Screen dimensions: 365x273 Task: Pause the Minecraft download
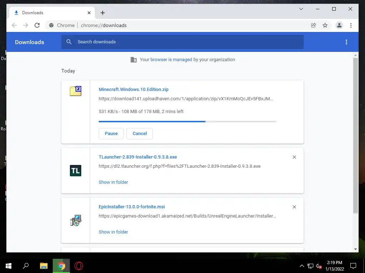[x=111, y=134]
